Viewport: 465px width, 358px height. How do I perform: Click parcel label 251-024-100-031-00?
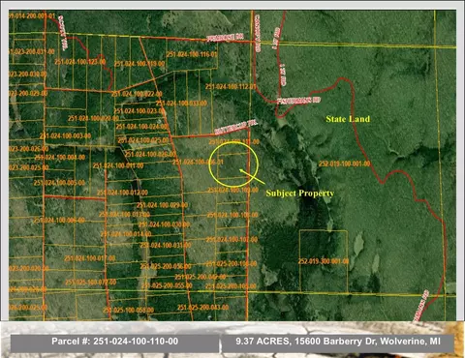pos(166,246)
